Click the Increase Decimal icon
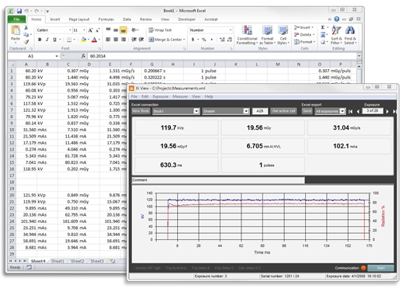413x299 pixels. pyautogui.click(x=222, y=40)
